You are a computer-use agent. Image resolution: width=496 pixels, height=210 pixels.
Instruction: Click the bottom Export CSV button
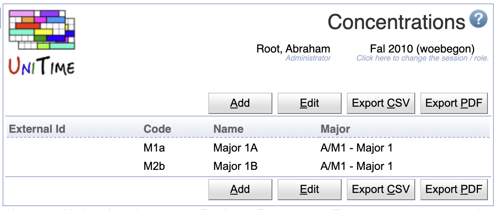[x=381, y=190]
